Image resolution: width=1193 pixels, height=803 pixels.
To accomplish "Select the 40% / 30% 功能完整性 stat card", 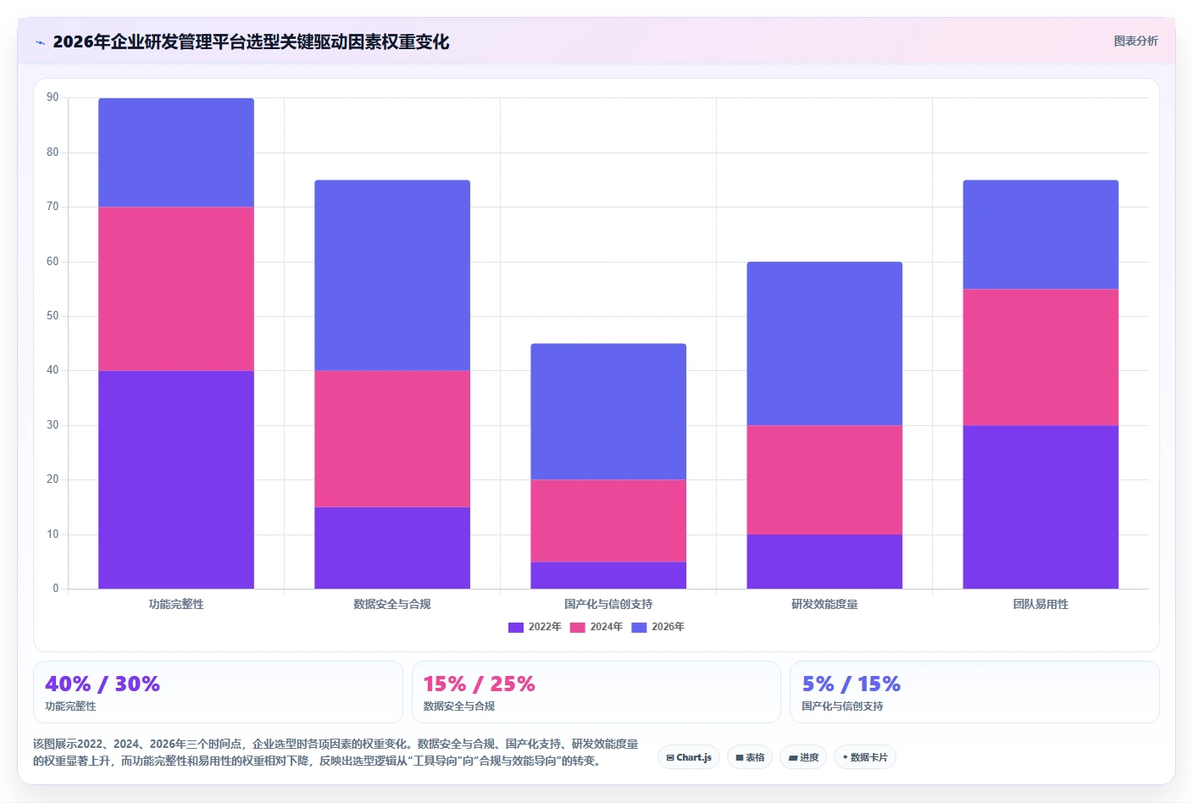I will (x=218, y=692).
